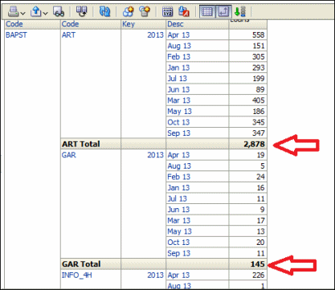Click the new group icon with three circles
The image size is (335, 290).
coord(129,12)
